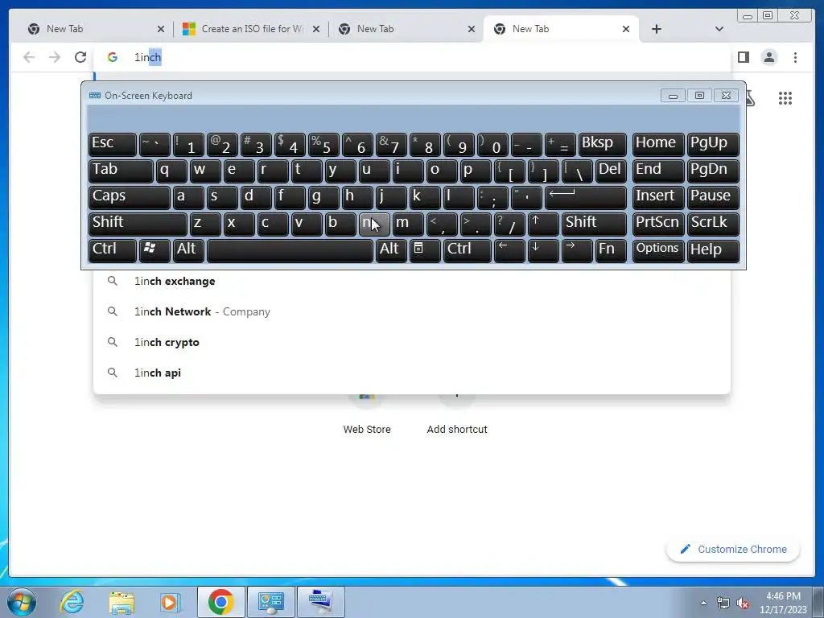Tap the space bar on the keyboard
The width and height of the screenshot is (824, 618).
tap(290, 250)
